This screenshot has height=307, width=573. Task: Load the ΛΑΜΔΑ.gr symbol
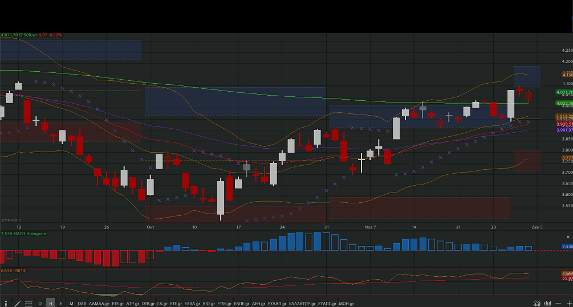point(99,304)
